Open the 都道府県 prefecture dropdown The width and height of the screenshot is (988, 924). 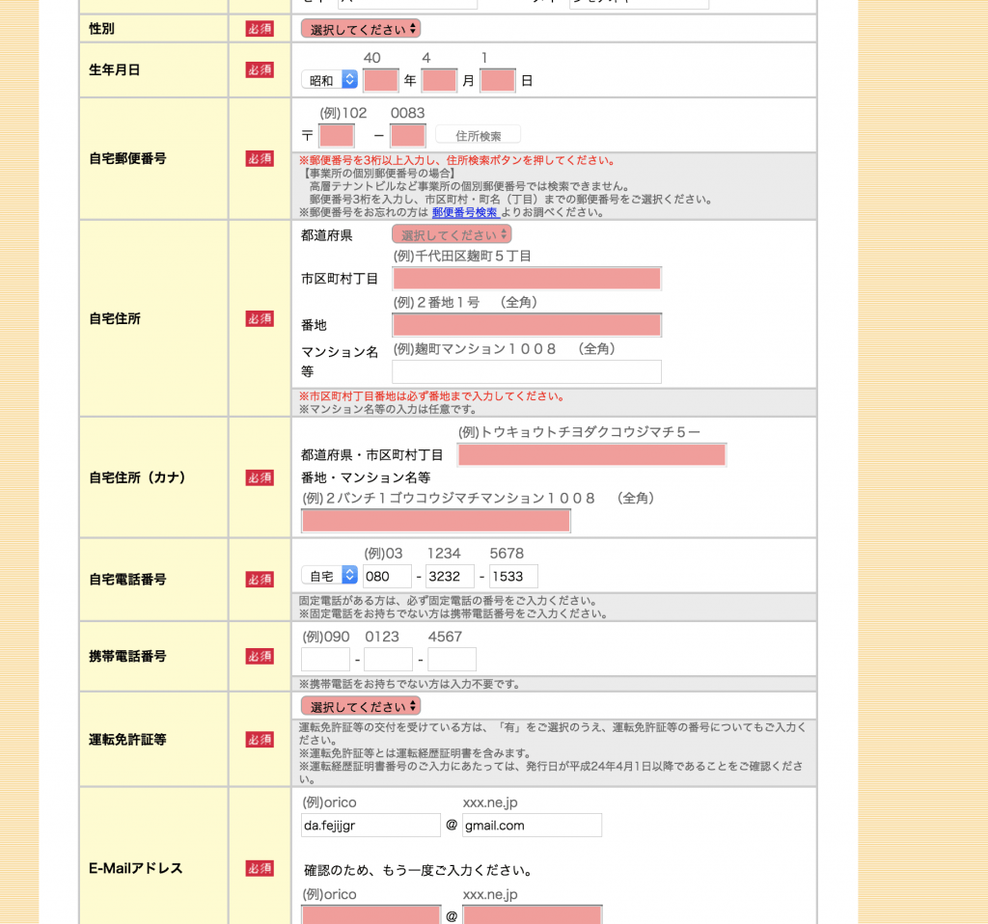click(451, 234)
